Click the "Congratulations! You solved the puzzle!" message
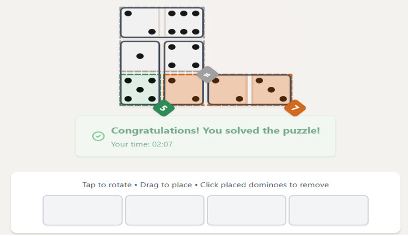Screen dimensions: 408x236 click(x=215, y=130)
